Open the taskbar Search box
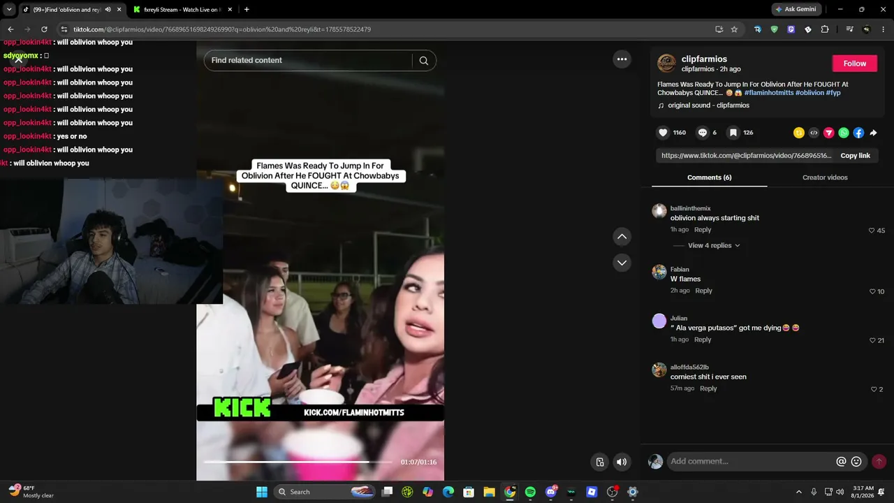The width and height of the screenshot is (894, 503). tap(325, 492)
